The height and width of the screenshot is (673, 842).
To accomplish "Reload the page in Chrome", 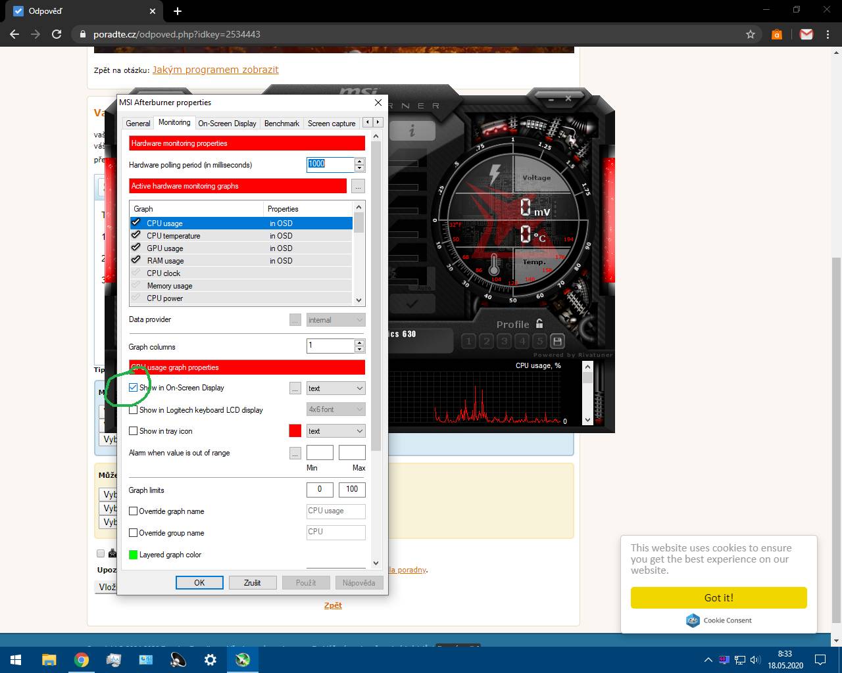I will [x=57, y=34].
